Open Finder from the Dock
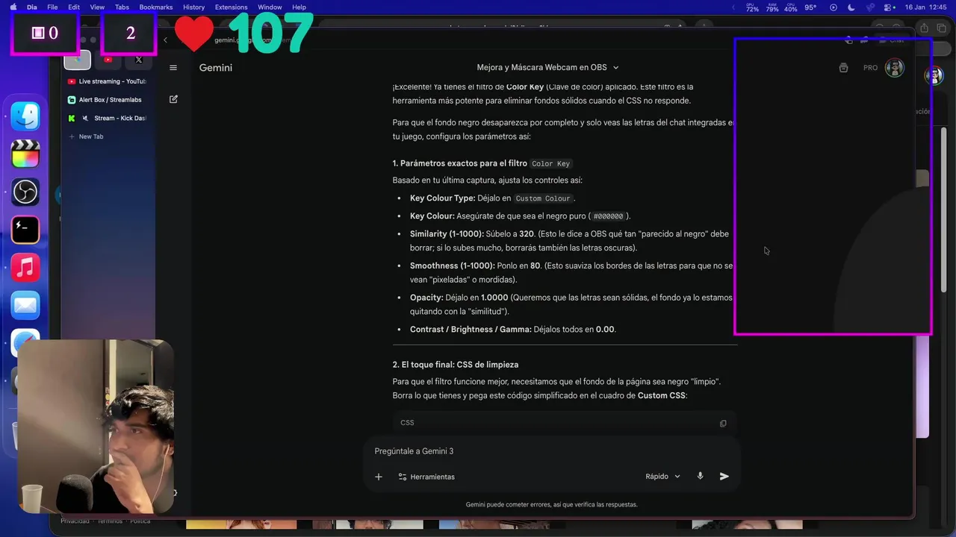Viewport: 956px width, 537px height. [25, 116]
